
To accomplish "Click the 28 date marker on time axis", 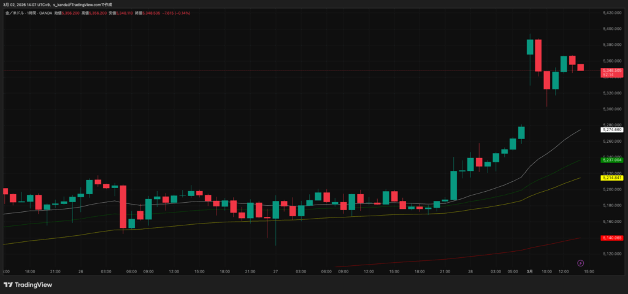I will pyautogui.click(x=470, y=271).
